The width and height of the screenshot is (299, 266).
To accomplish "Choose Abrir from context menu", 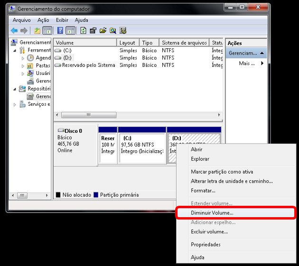I will (236, 149).
